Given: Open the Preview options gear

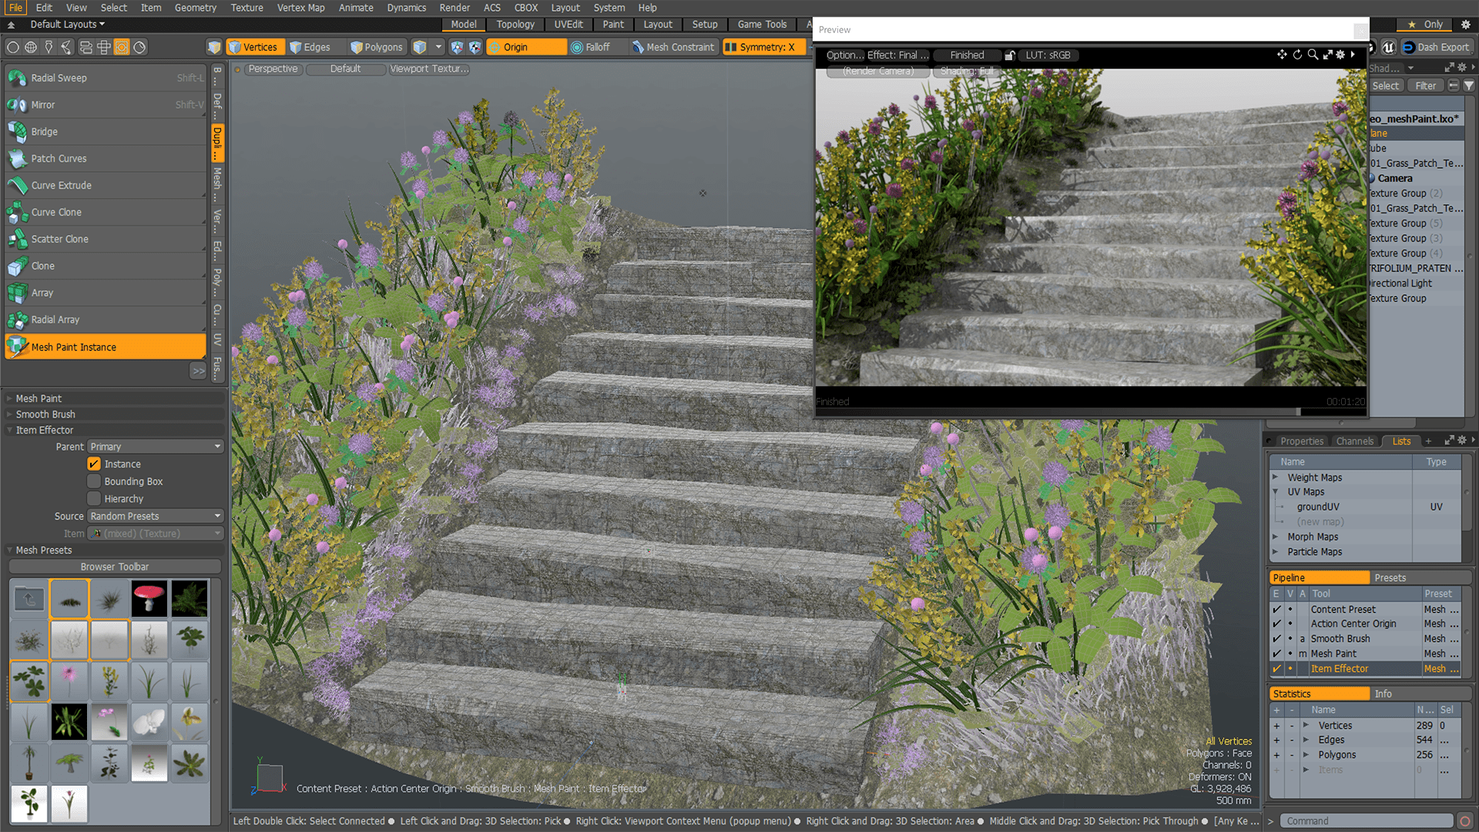Looking at the screenshot, I should 1340,55.
